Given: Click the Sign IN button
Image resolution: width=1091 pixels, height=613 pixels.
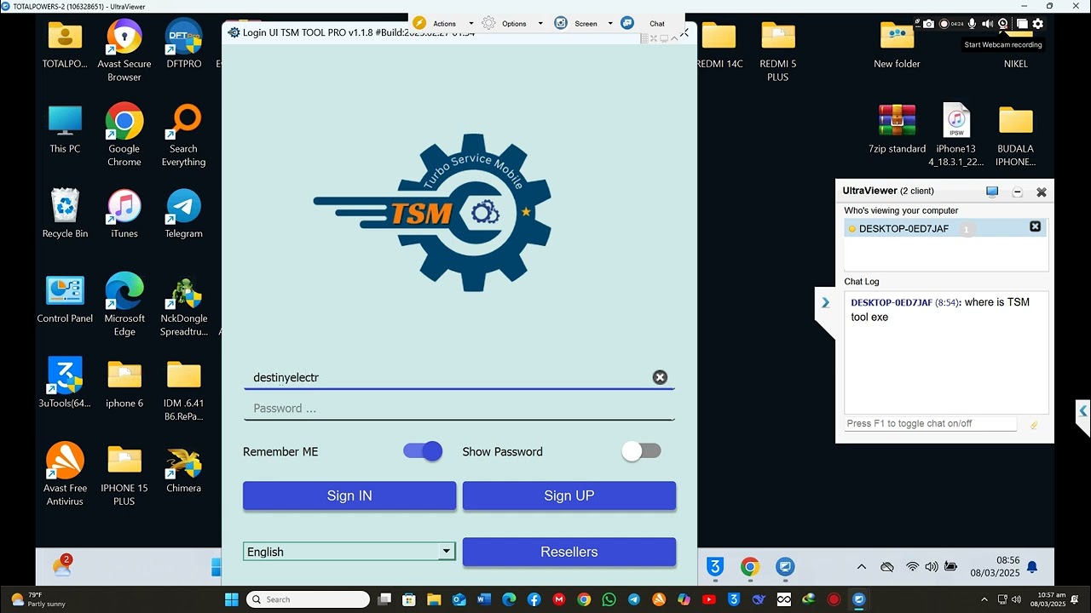Looking at the screenshot, I should point(349,496).
